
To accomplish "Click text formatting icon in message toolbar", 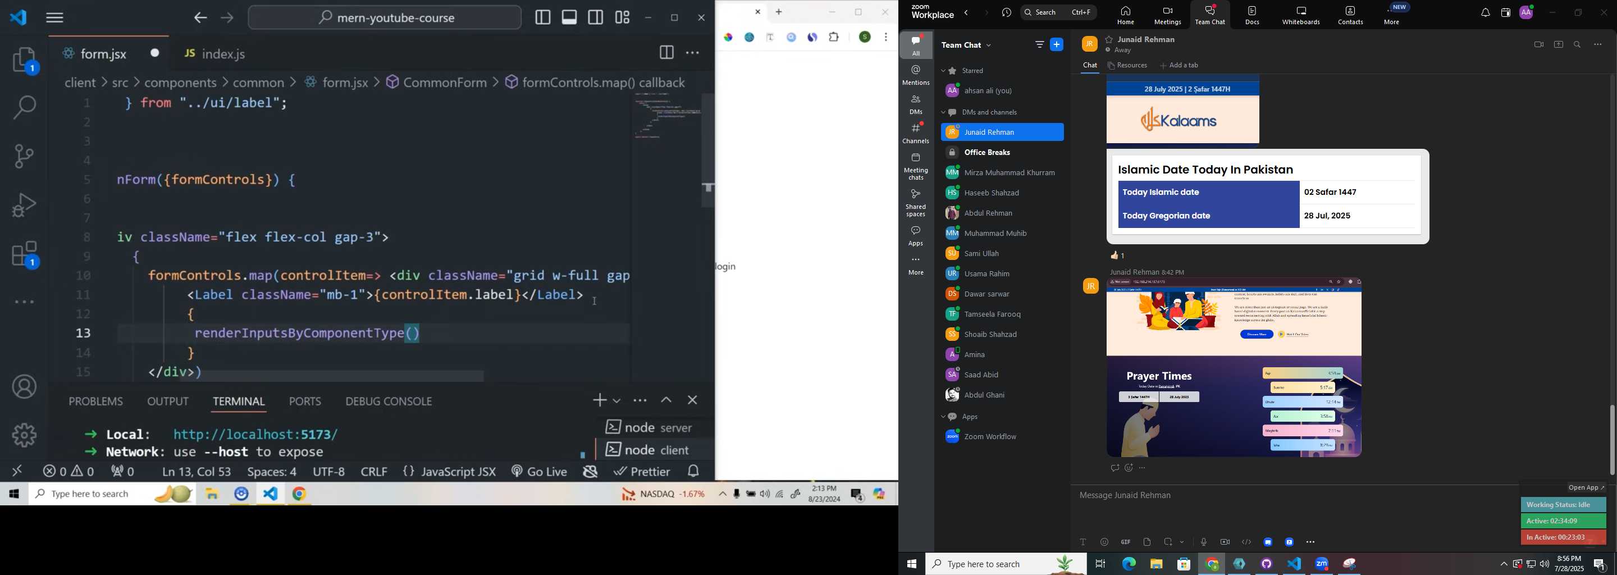I will point(1083,542).
